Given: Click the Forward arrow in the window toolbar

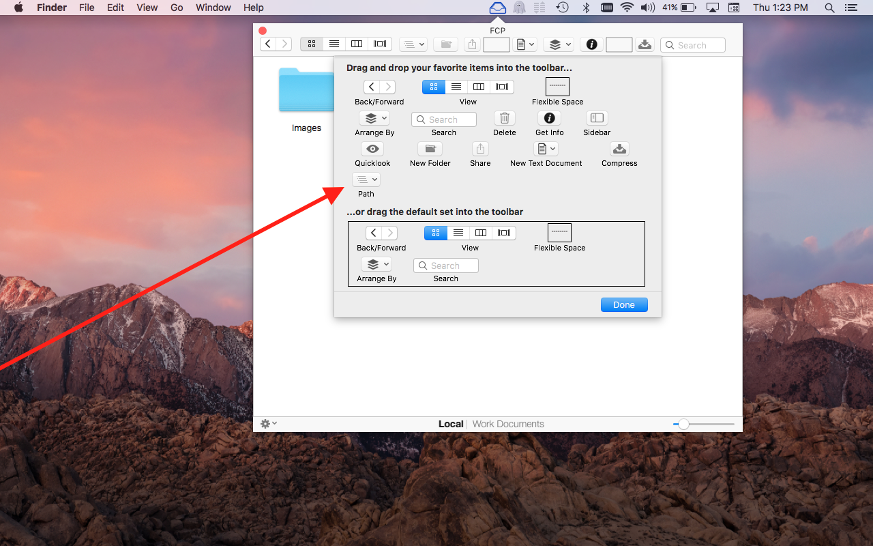Looking at the screenshot, I should tap(284, 44).
